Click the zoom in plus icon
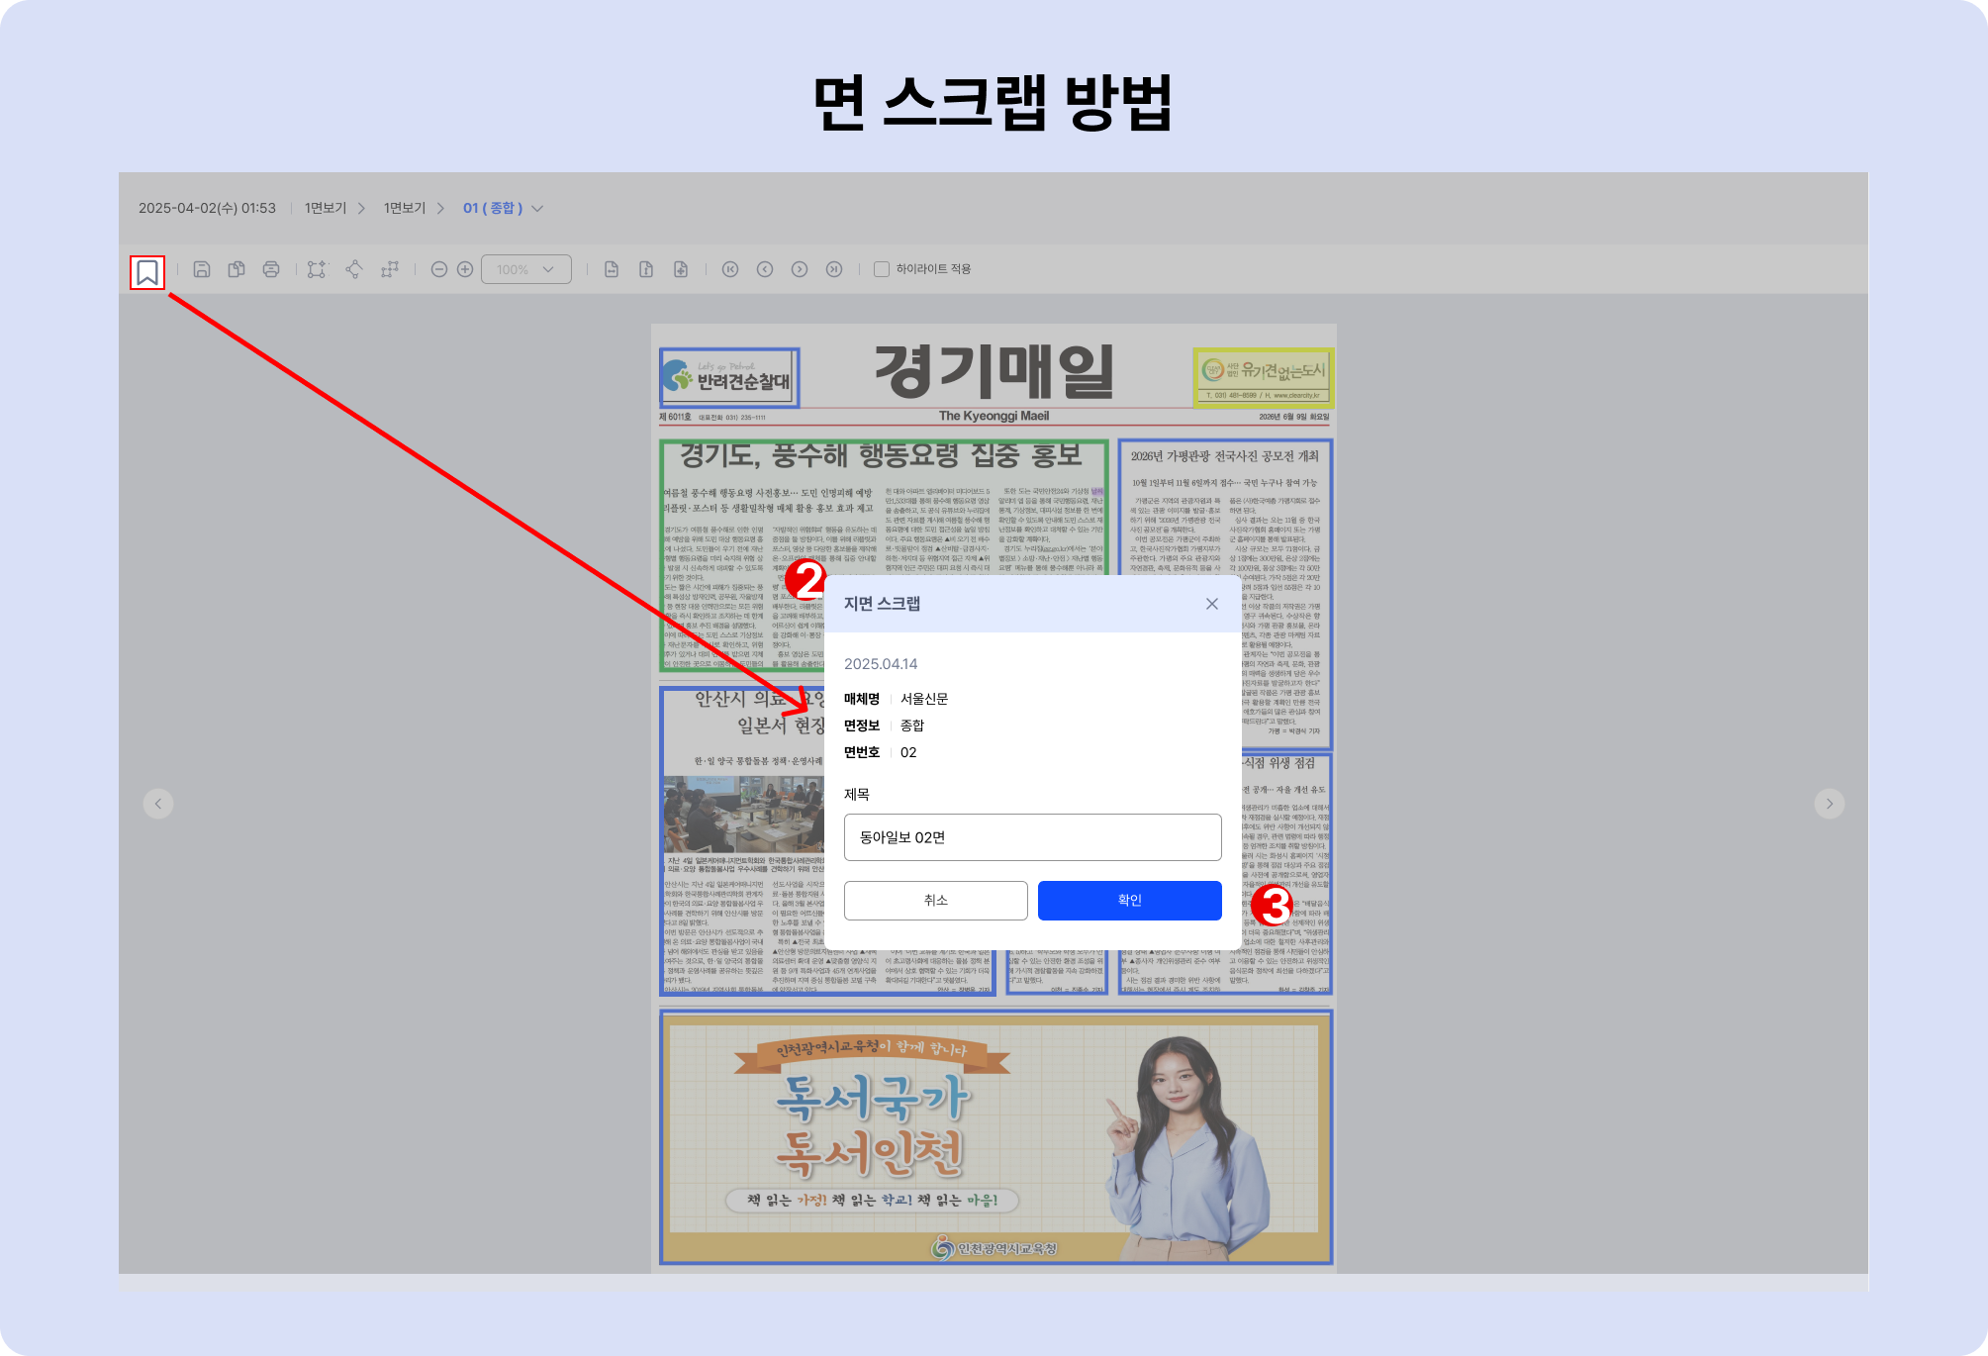This screenshot has width=1988, height=1356. coord(465,269)
